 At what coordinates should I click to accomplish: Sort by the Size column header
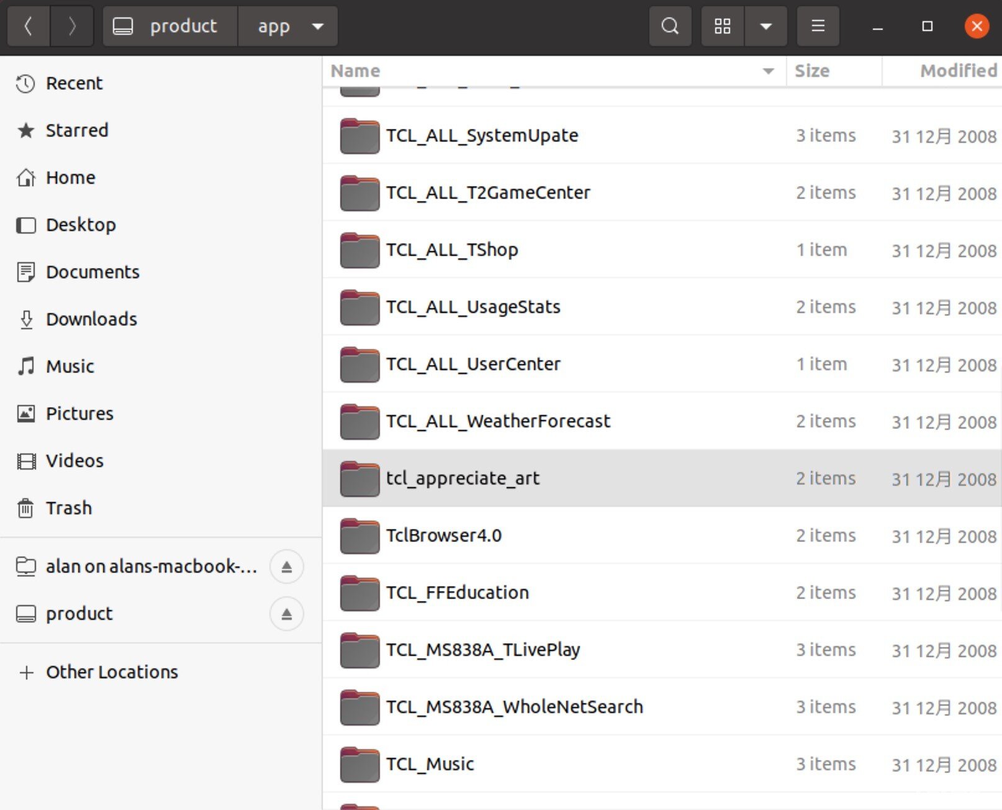812,71
